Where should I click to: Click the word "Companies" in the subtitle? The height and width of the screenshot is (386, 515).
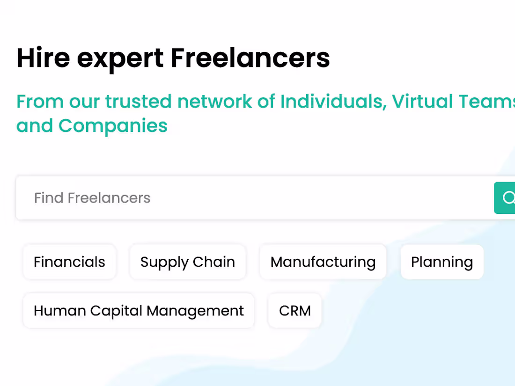tap(113, 126)
